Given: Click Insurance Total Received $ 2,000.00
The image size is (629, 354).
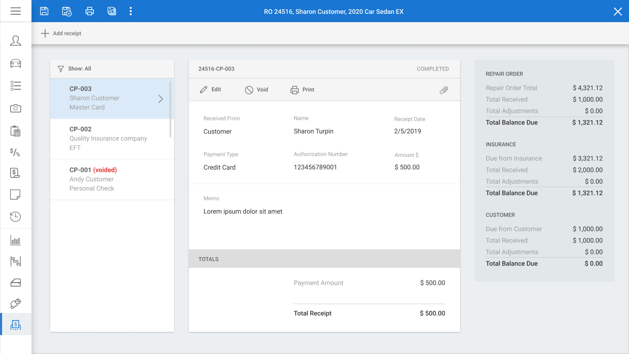Looking at the screenshot, I should pos(544,170).
